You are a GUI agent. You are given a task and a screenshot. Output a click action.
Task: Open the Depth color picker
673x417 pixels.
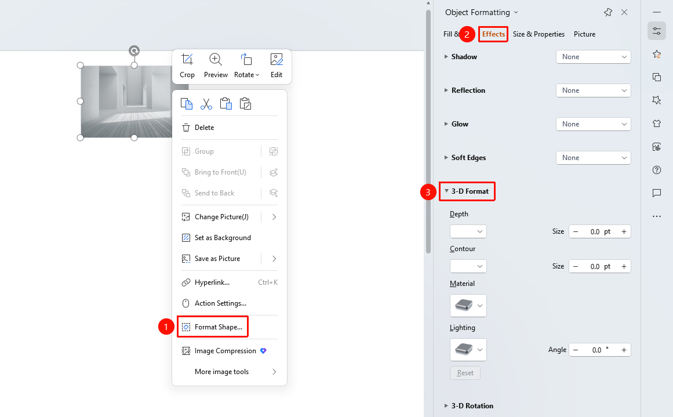click(x=468, y=231)
